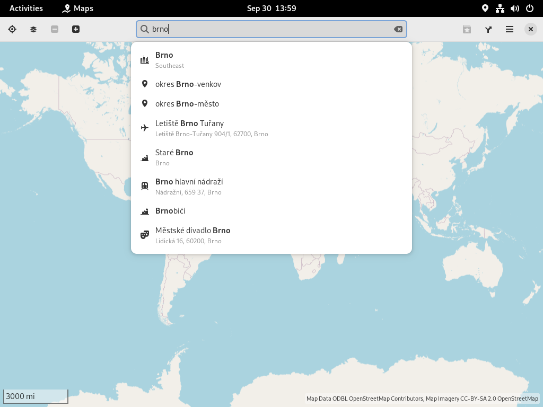Open the Activities overview
The height and width of the screenshot is (407, 543).
coord(26,8)
